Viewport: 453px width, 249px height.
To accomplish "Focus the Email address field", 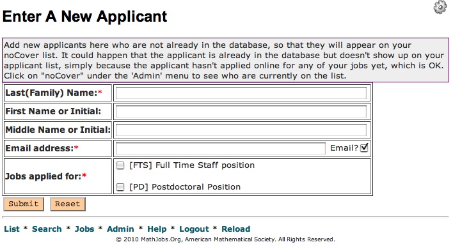I will [221, 148].
